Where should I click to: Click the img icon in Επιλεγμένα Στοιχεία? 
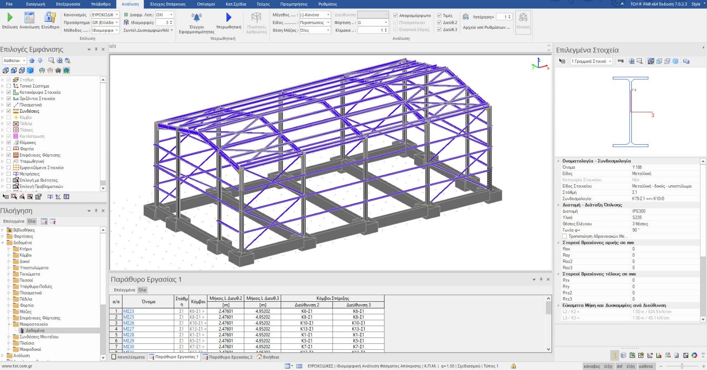[x=620, y=61]
